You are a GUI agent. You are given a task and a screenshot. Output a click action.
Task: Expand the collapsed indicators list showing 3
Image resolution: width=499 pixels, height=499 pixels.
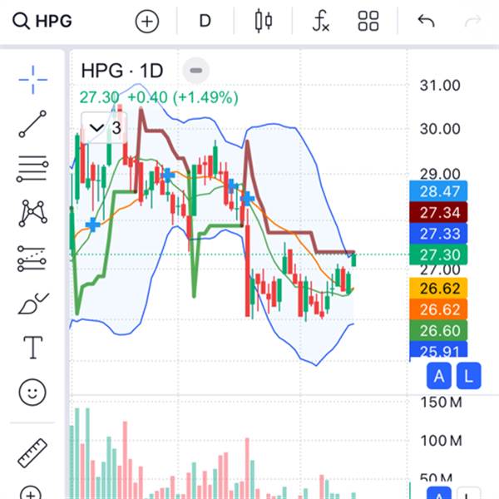pos(105,128)
